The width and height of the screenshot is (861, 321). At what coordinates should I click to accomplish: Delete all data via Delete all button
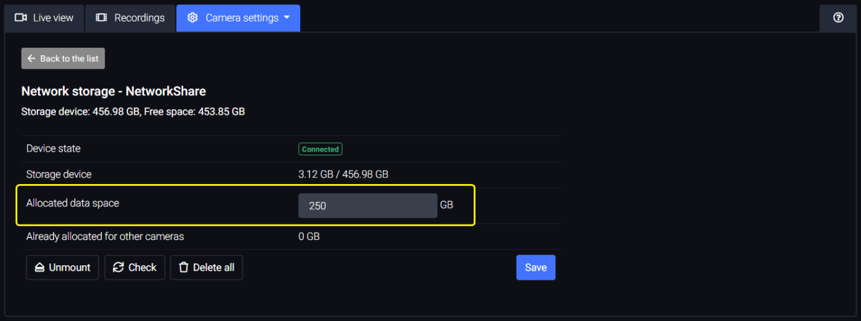point(207,268)
